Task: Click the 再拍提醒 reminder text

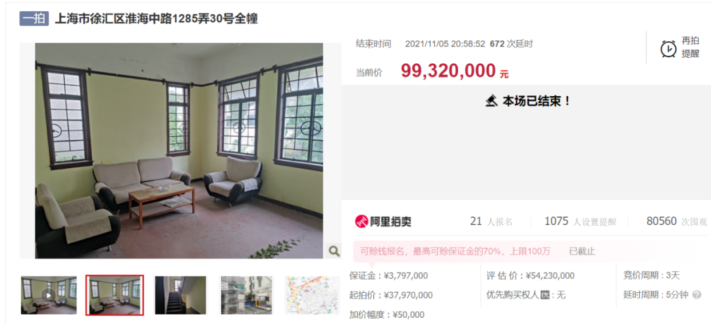Action: click(x=691, y=47)
